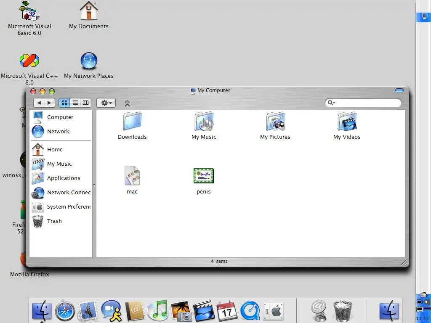This screenshot has height=323, width=431.
Task: Toggle the toolbar with the blue pill button
Action: pyautogui.click(x=399, y=90)
